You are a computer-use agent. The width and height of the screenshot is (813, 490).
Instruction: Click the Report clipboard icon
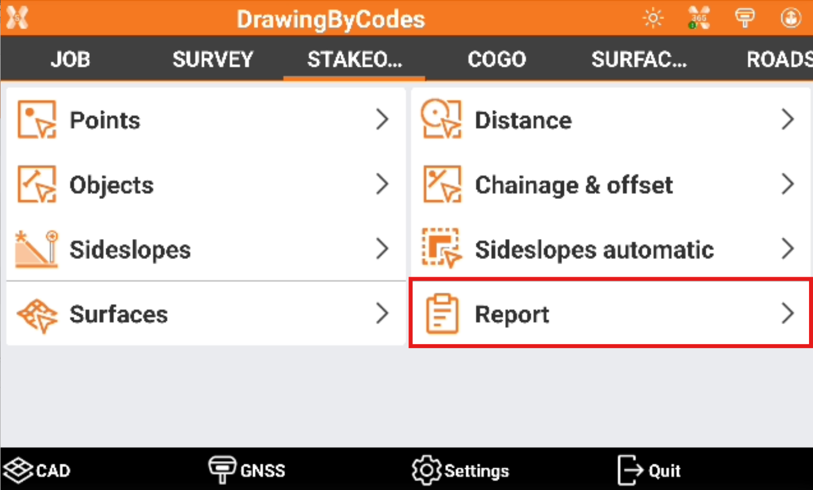coord(442,314)
